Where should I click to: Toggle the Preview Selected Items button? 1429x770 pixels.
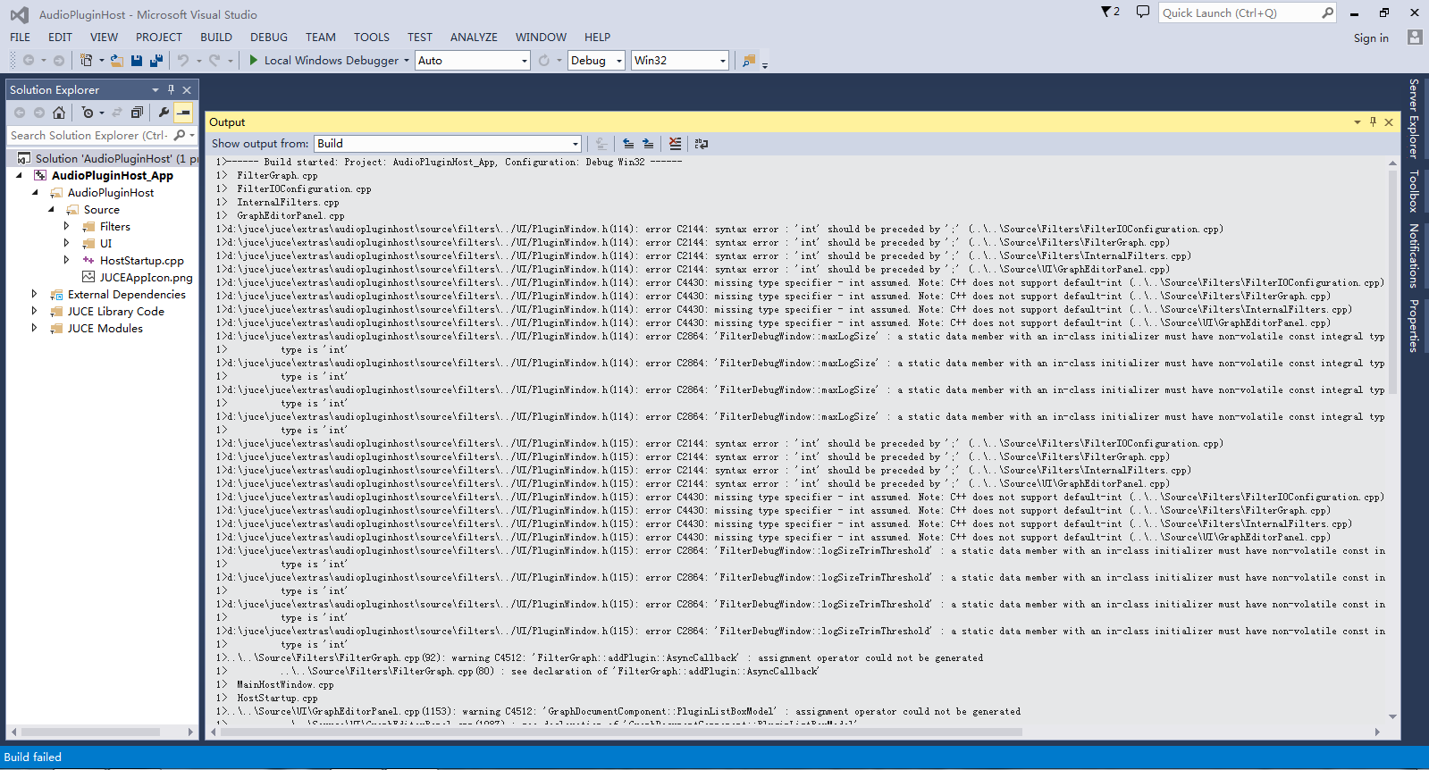click(183, 113)
